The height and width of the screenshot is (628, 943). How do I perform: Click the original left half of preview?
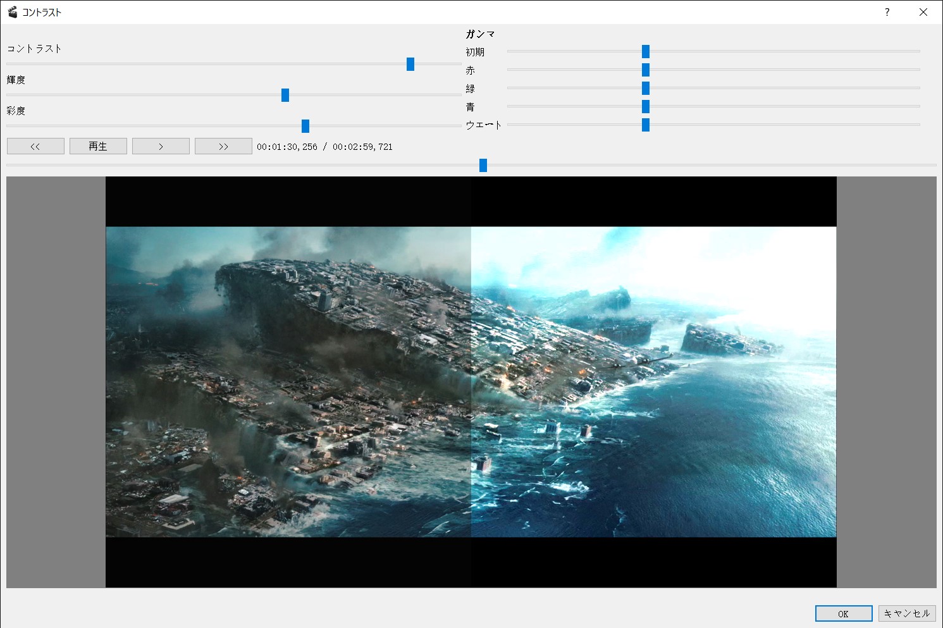pos(288,382)
